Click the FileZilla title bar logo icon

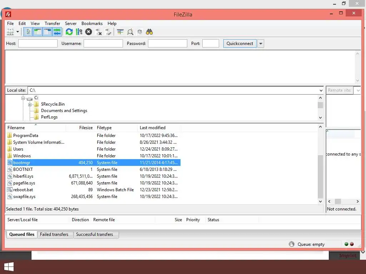point(8,14)
